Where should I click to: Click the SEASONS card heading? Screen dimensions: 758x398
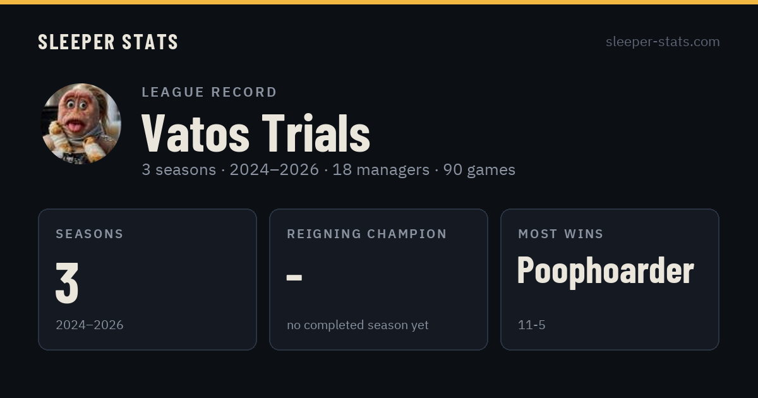tap(90, 234)
